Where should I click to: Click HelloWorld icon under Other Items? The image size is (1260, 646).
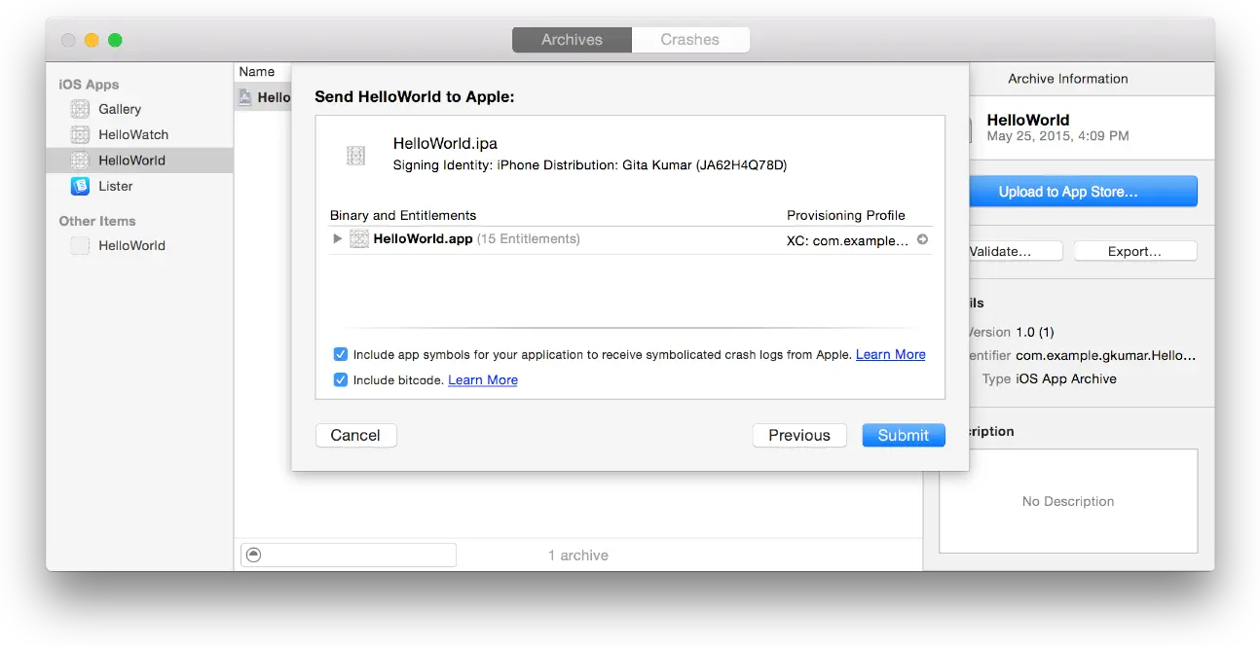pos(80,245)
